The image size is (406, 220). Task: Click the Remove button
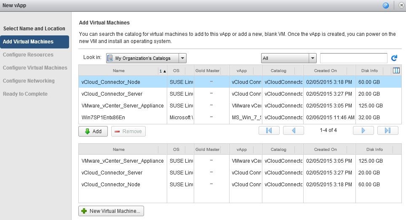128,131
